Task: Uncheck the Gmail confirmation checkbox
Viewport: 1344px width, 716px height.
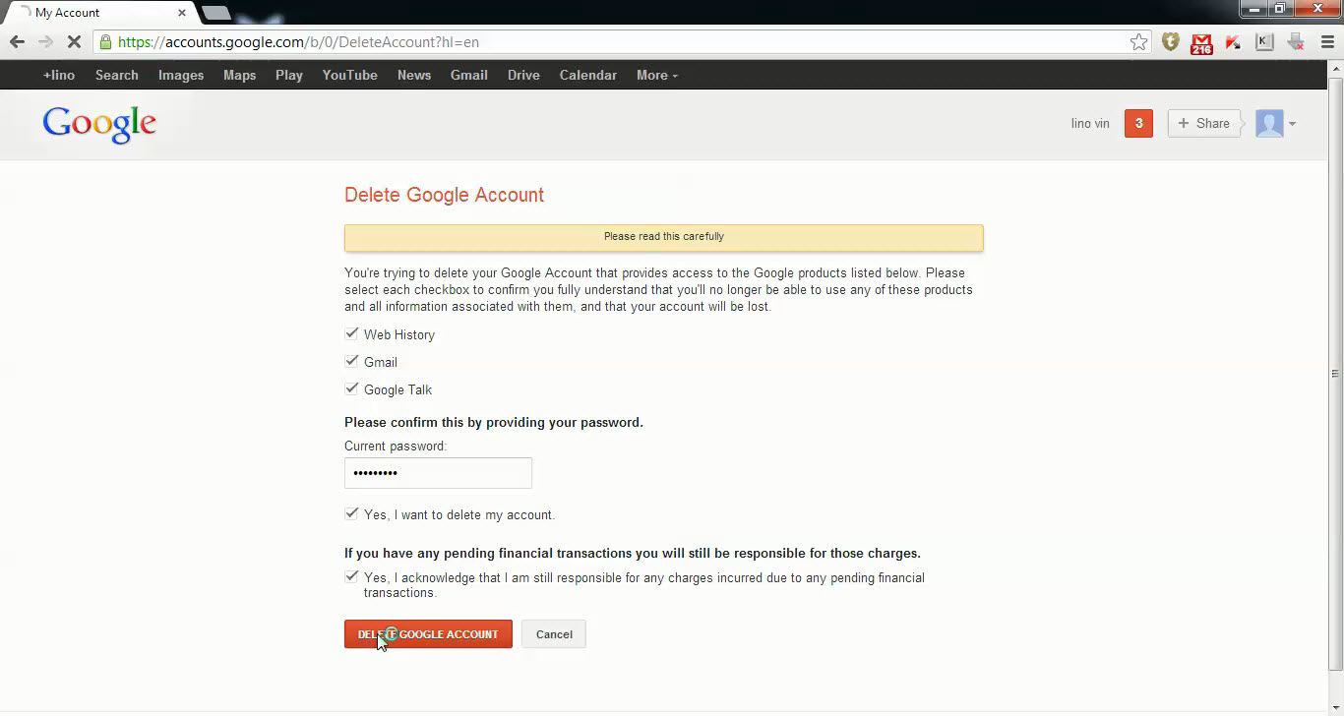Action: coord(351,360)
